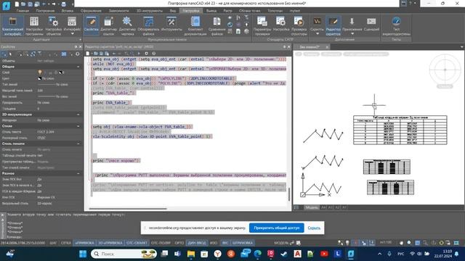The height and width of the screenshot is (261, 465).
Task: Collapse the Общие section in Свойства panel
Action: pyautogui.click(x=78, y=67)
